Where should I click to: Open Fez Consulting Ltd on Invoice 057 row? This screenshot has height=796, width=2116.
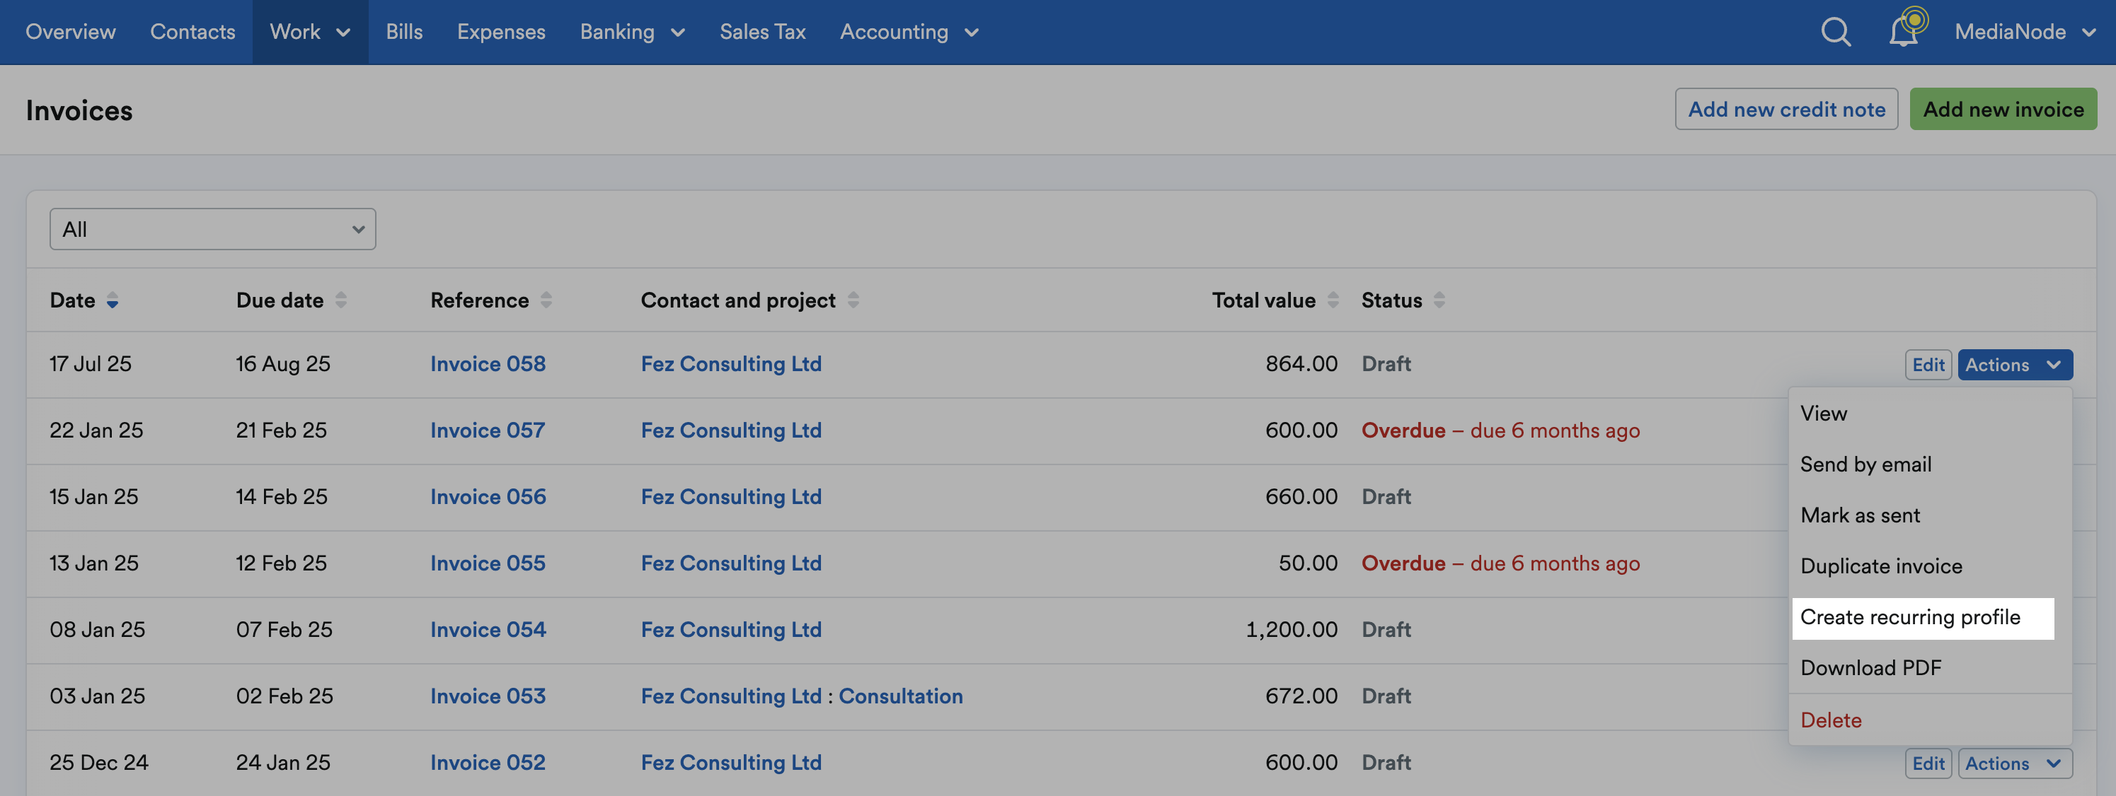731,431
